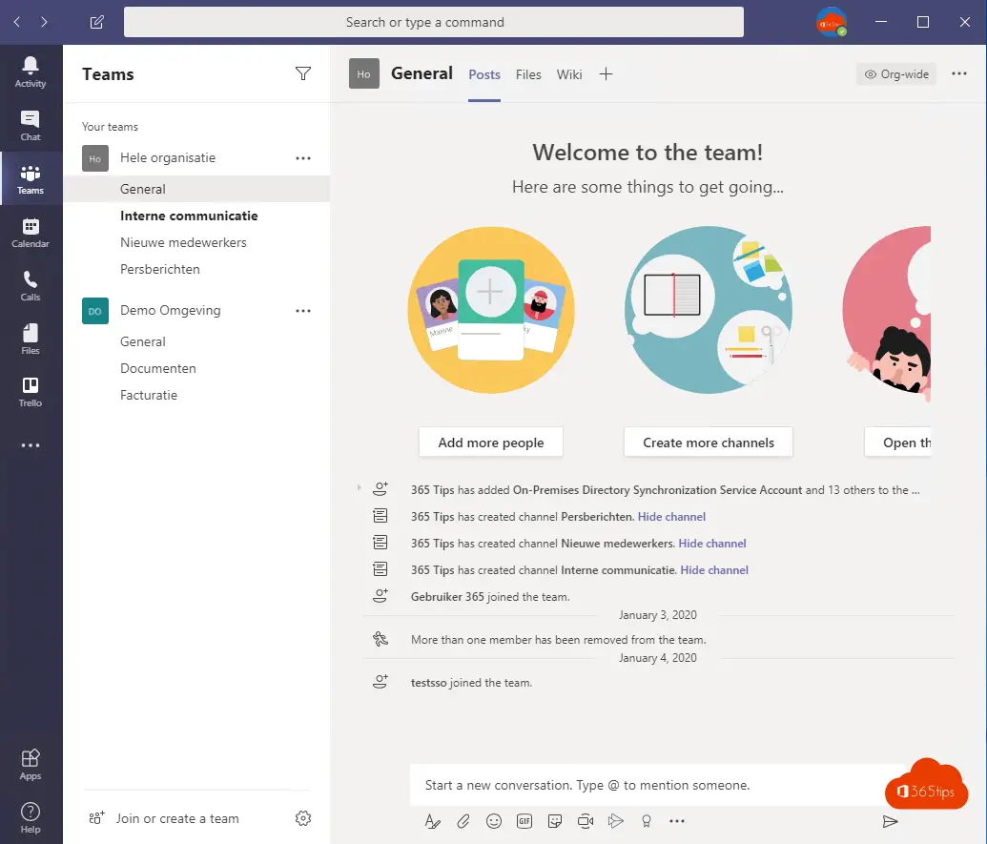987x844 pixels.
Task: Start a Meet now video call
Action: coord(586,821)
